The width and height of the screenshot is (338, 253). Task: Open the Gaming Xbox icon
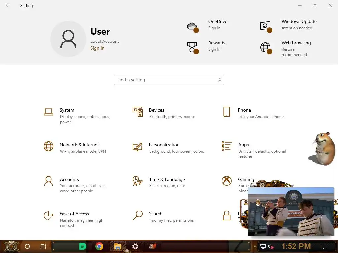[226, 181]
